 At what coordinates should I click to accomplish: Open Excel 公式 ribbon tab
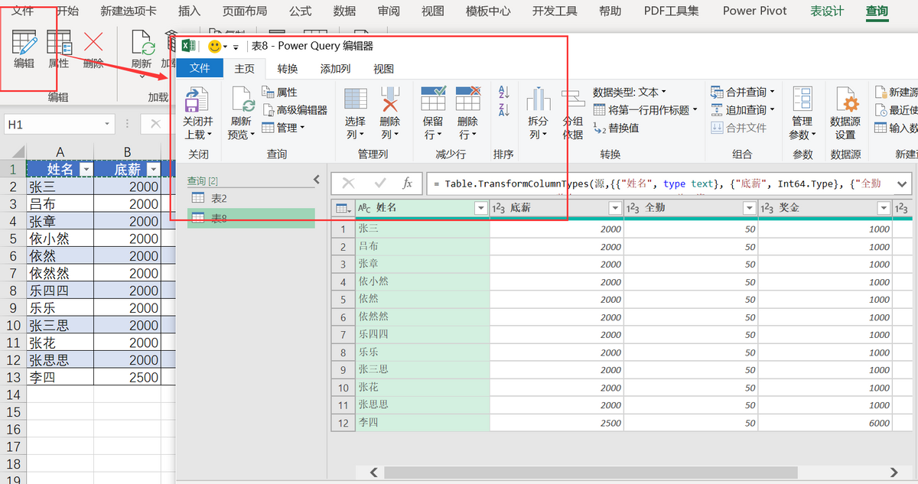pos(300,11)
